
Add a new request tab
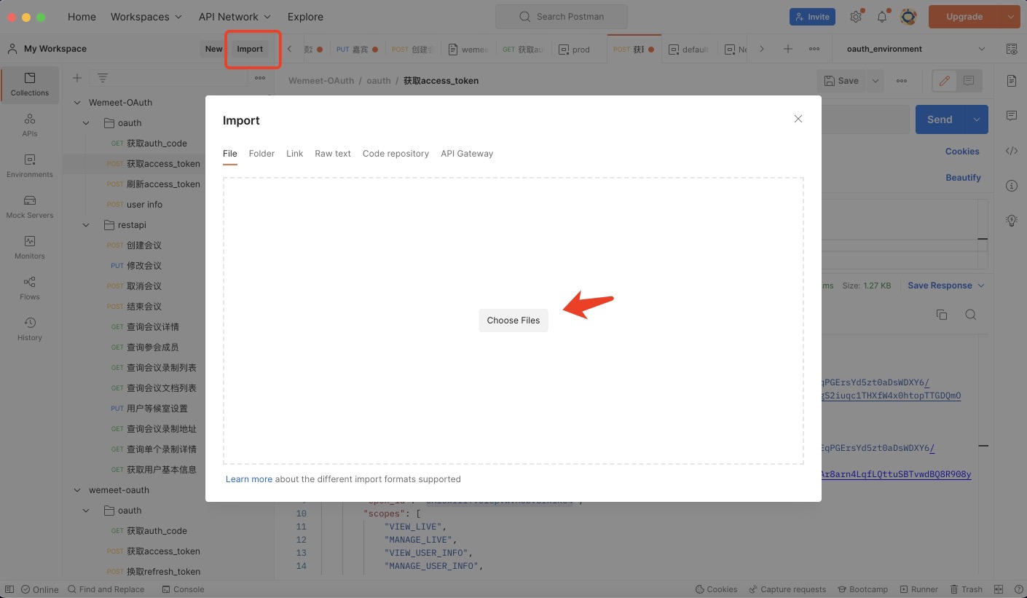(787, 49)
